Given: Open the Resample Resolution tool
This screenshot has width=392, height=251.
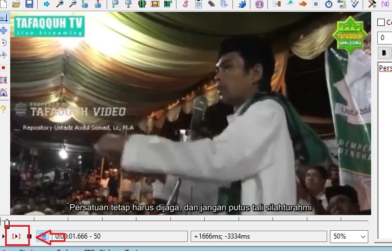Looking at the screenshot, I should (316, 4).
